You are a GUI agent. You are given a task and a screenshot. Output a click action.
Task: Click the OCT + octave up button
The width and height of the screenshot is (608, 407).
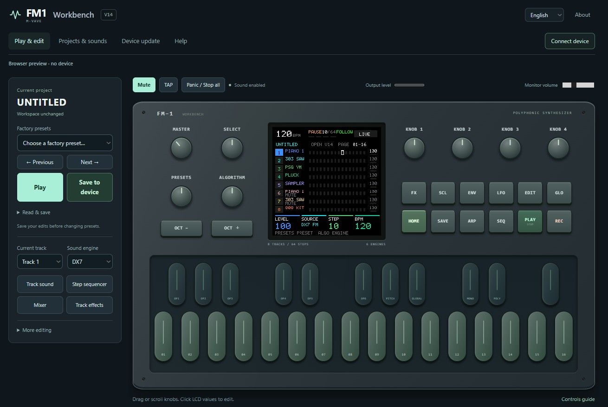(x=232, y=228)
